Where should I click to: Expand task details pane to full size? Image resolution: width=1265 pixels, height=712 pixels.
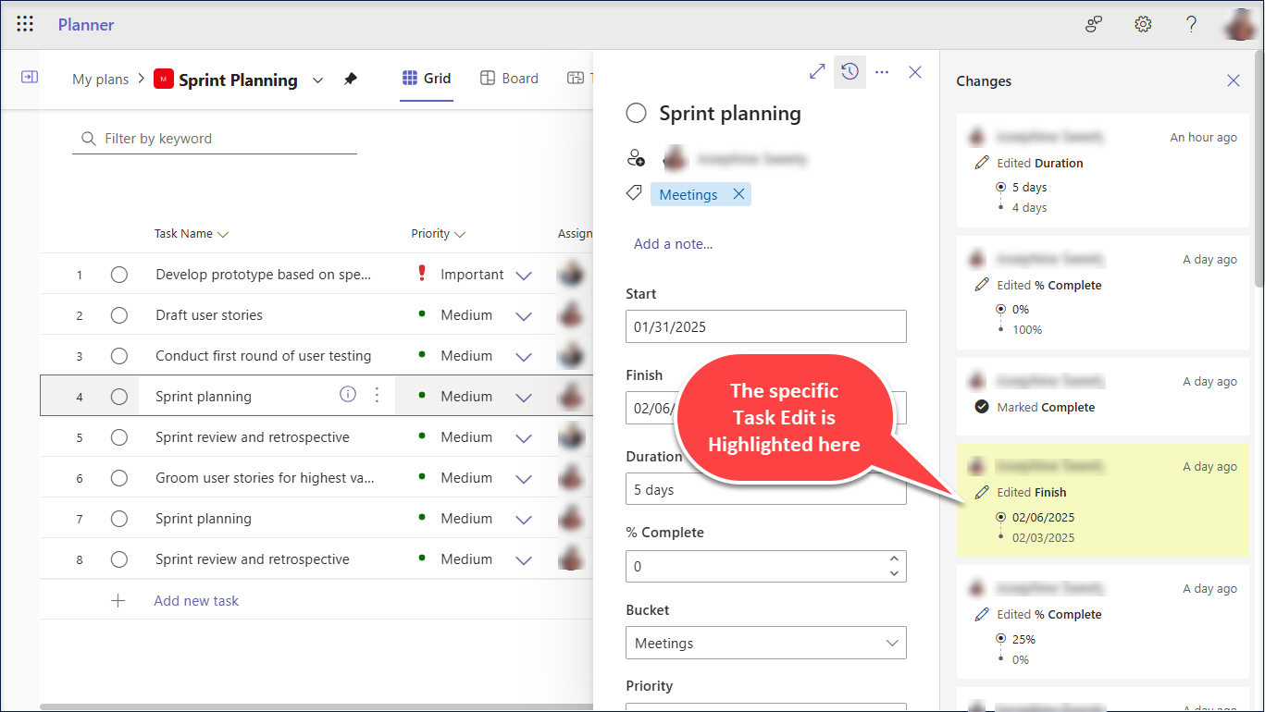(x=817, y=72)
